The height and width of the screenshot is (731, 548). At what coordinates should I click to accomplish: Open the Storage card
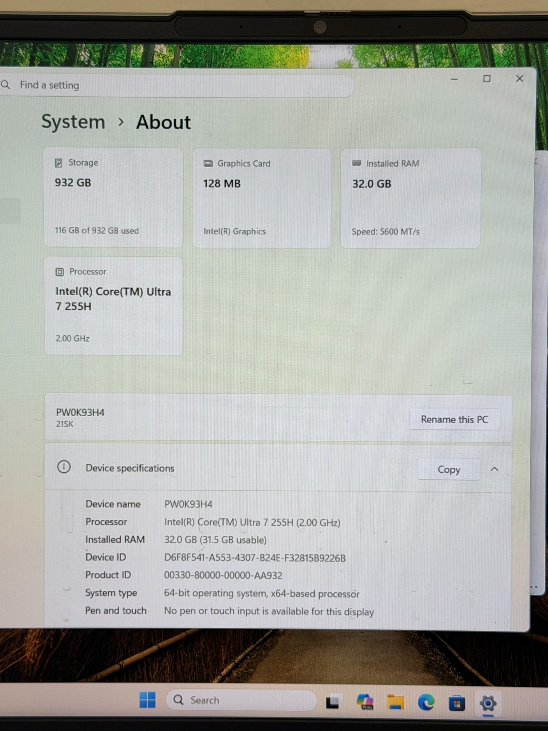click(x=113, y=197)
